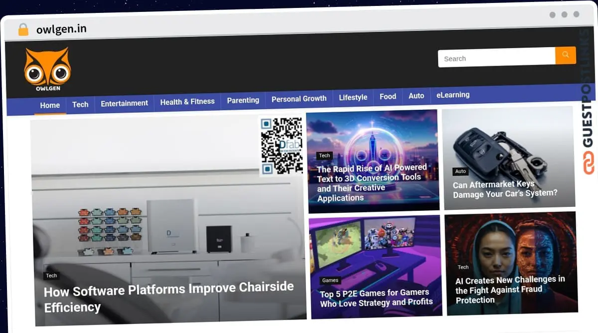Screen dimensions: 598x333
Task: Open the Aftermarket Keys article
Action: tap(505, 188)
